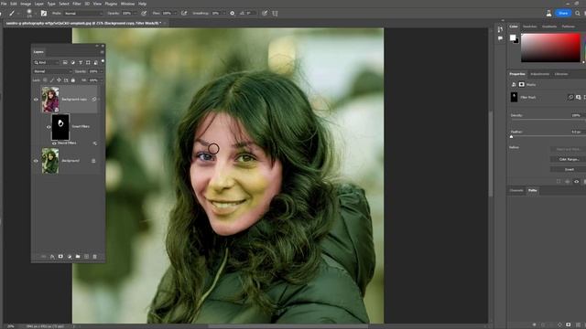
Task: Click the Feather slider handle
Action: pos(511,136)
